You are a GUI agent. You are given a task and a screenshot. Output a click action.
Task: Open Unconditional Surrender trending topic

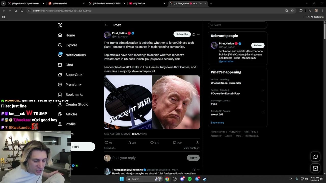[x=226, y=83]
